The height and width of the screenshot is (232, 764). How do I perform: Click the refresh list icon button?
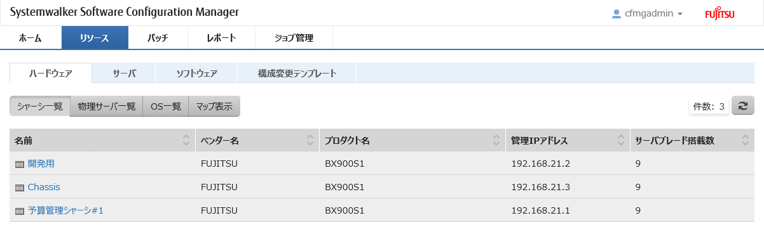pyautogui.click(x=742, y=106)
